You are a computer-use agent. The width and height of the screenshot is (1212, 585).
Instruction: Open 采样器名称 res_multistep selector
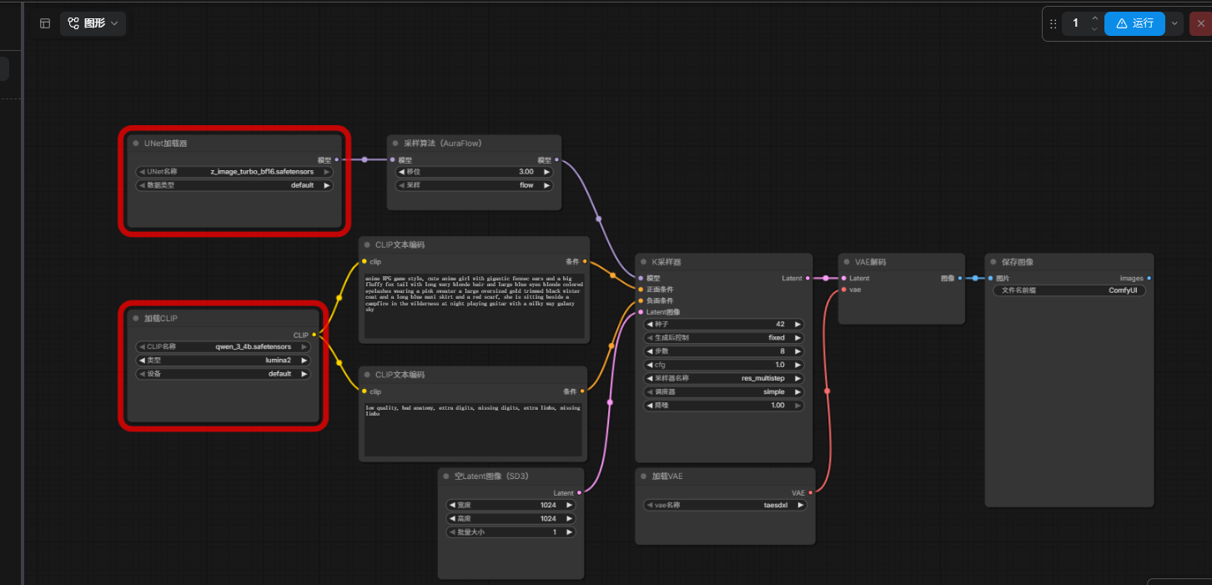724,378
